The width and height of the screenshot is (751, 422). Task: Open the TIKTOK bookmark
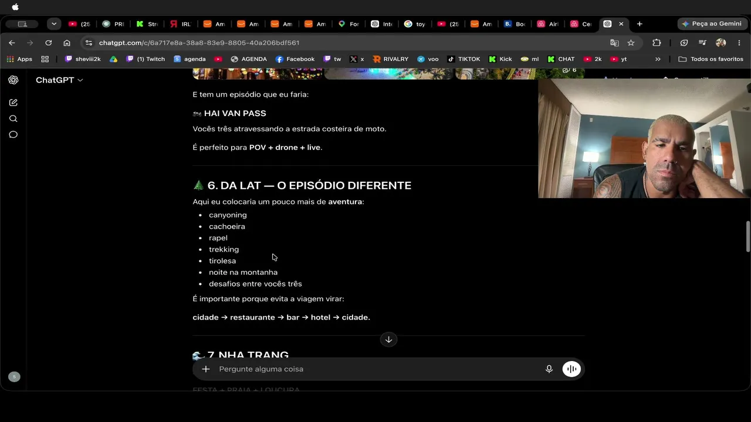(464, 59)
